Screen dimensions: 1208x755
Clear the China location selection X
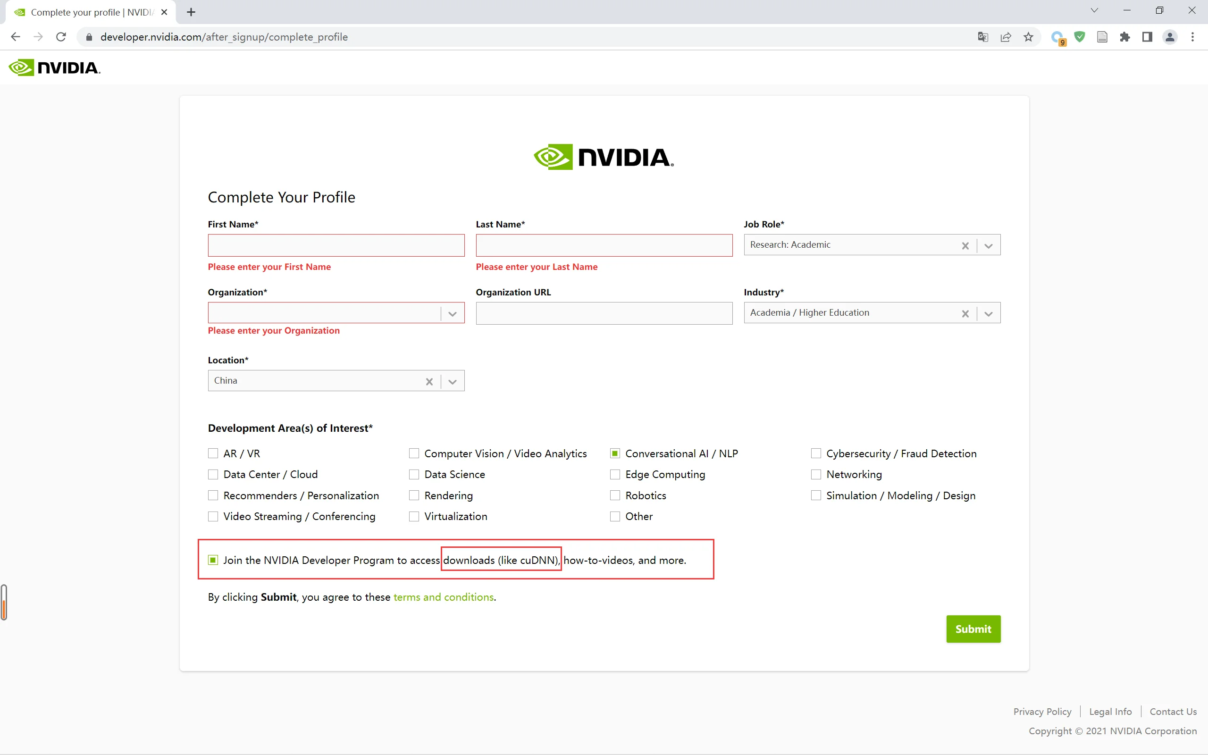coord(429,381)
